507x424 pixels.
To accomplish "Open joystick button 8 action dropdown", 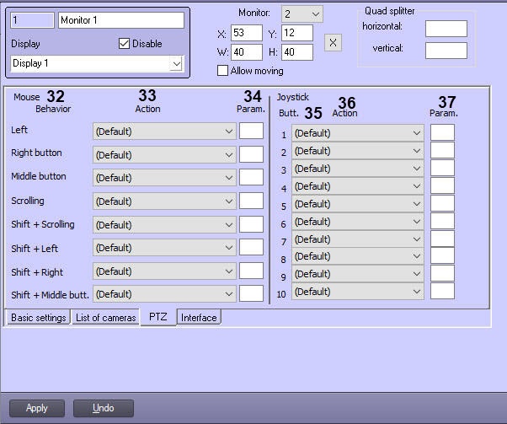I will pyautogui.click(x=358, y=256).
